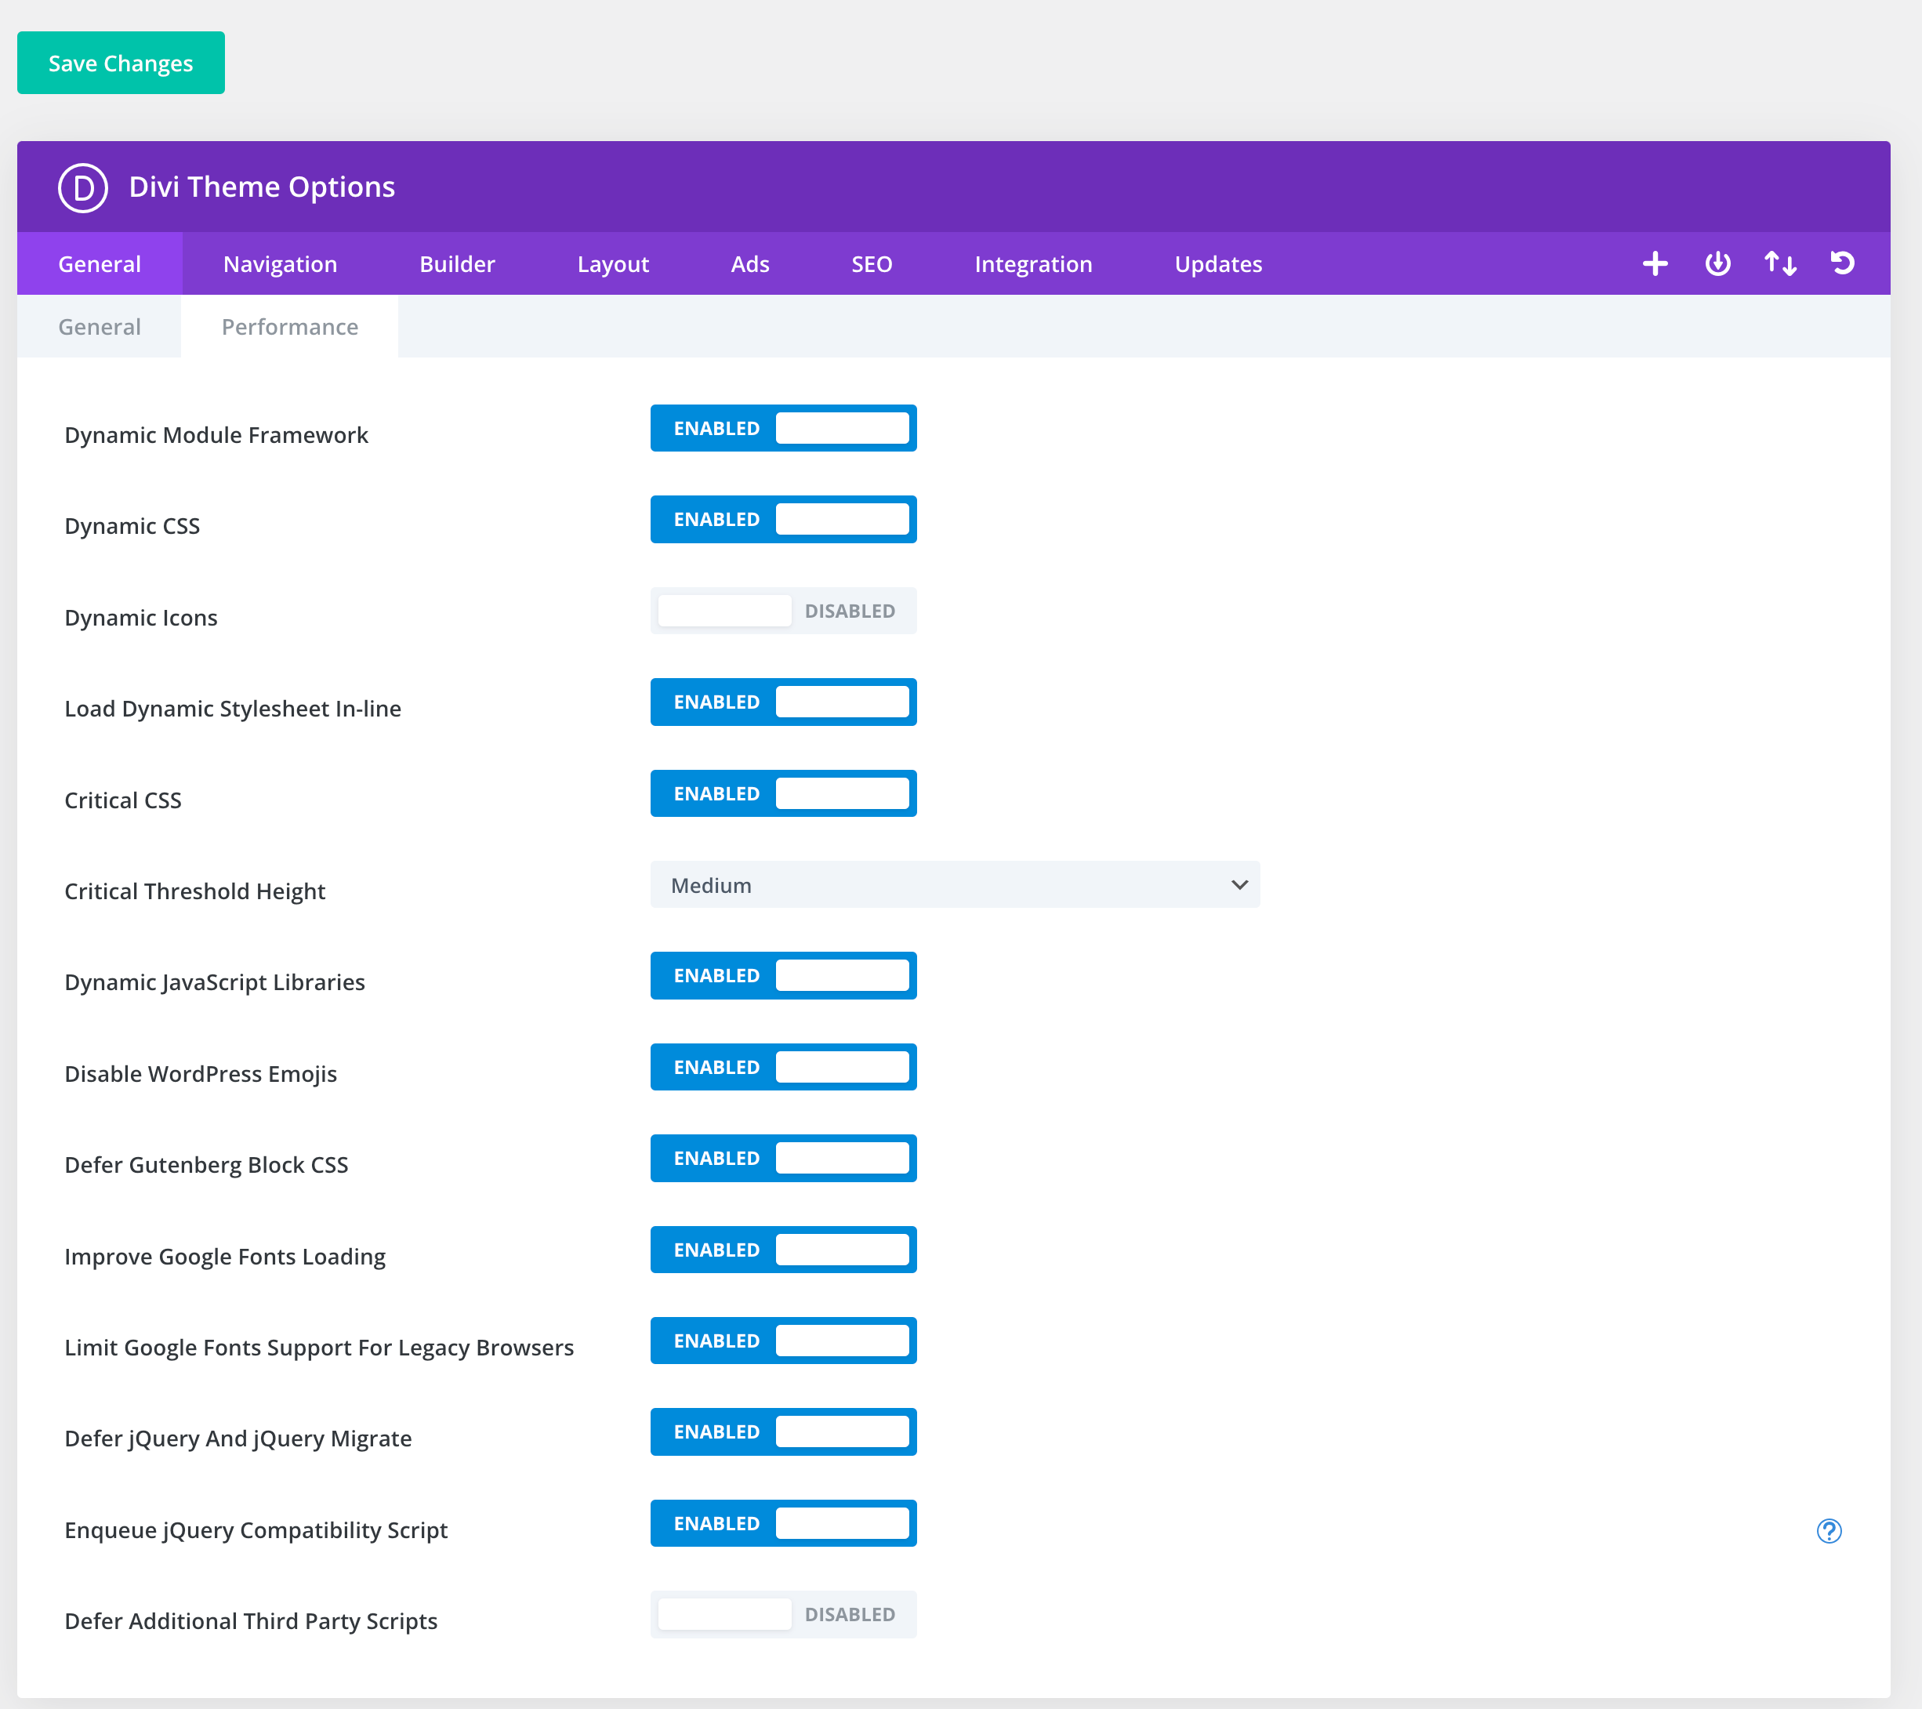Click the Dynamic Module Framework label
This screenshot has width=1922, height=1709.
216,434
